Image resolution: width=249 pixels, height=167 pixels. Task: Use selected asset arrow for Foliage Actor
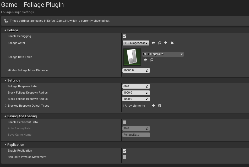153,43
